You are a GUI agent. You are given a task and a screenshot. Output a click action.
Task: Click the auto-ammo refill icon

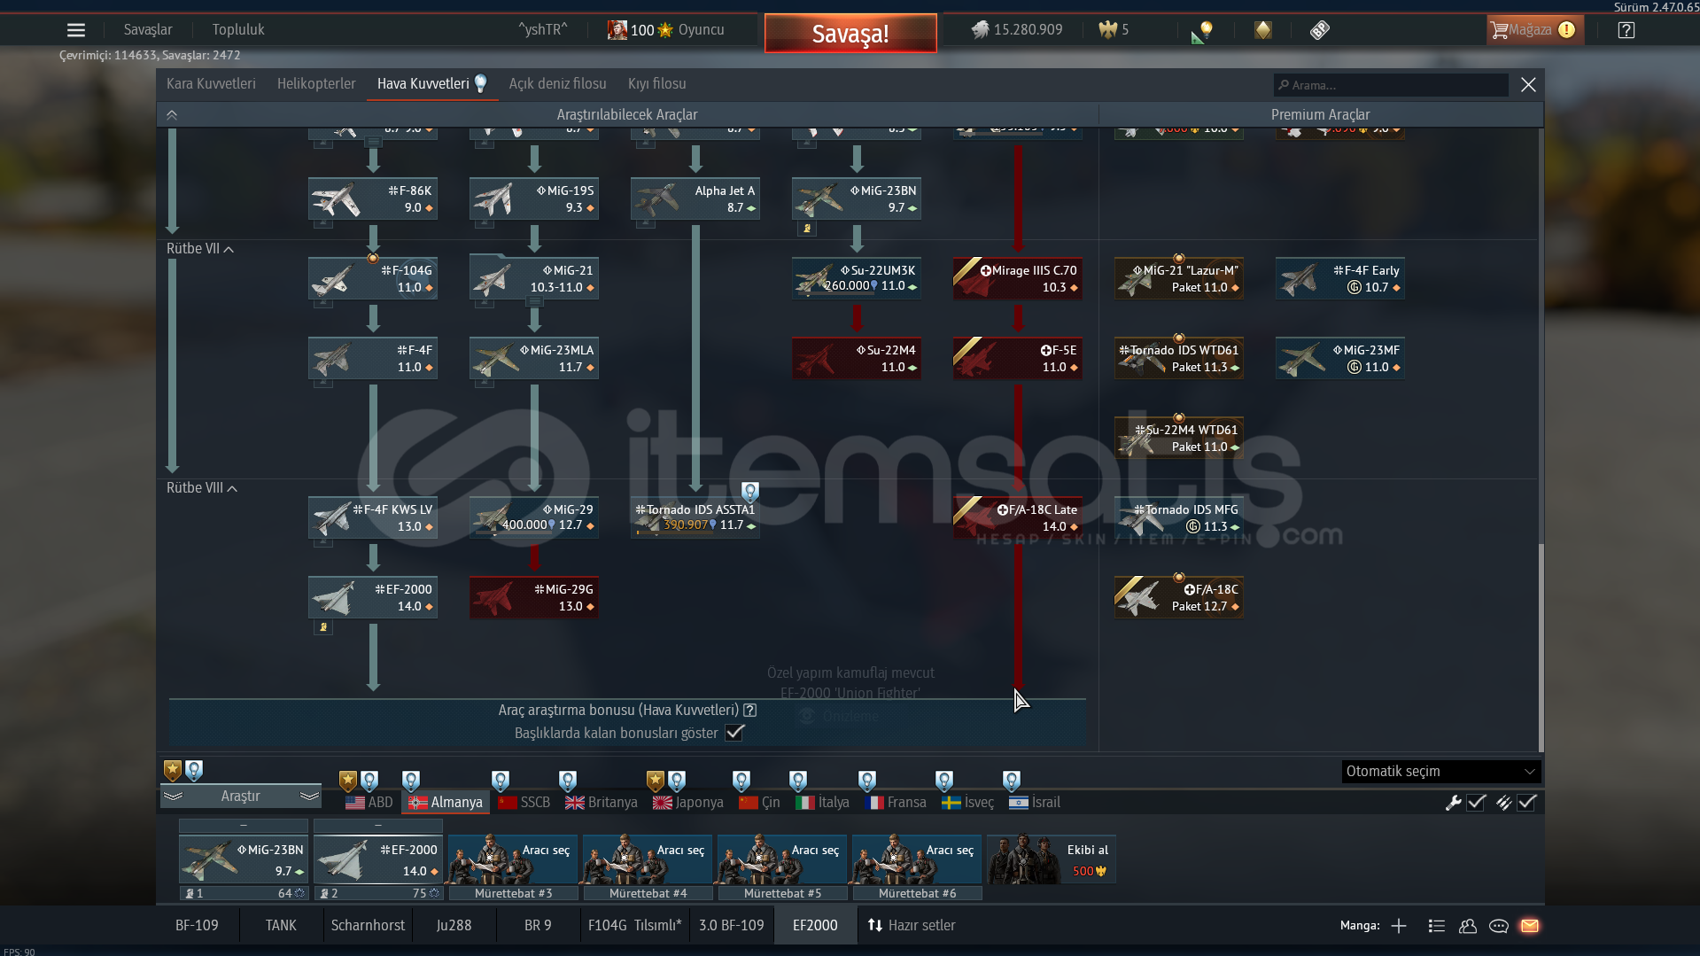coord(1504,803)
